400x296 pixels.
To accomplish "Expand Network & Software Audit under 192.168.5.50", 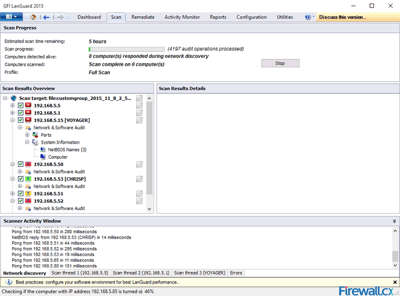I will [19, 171].
